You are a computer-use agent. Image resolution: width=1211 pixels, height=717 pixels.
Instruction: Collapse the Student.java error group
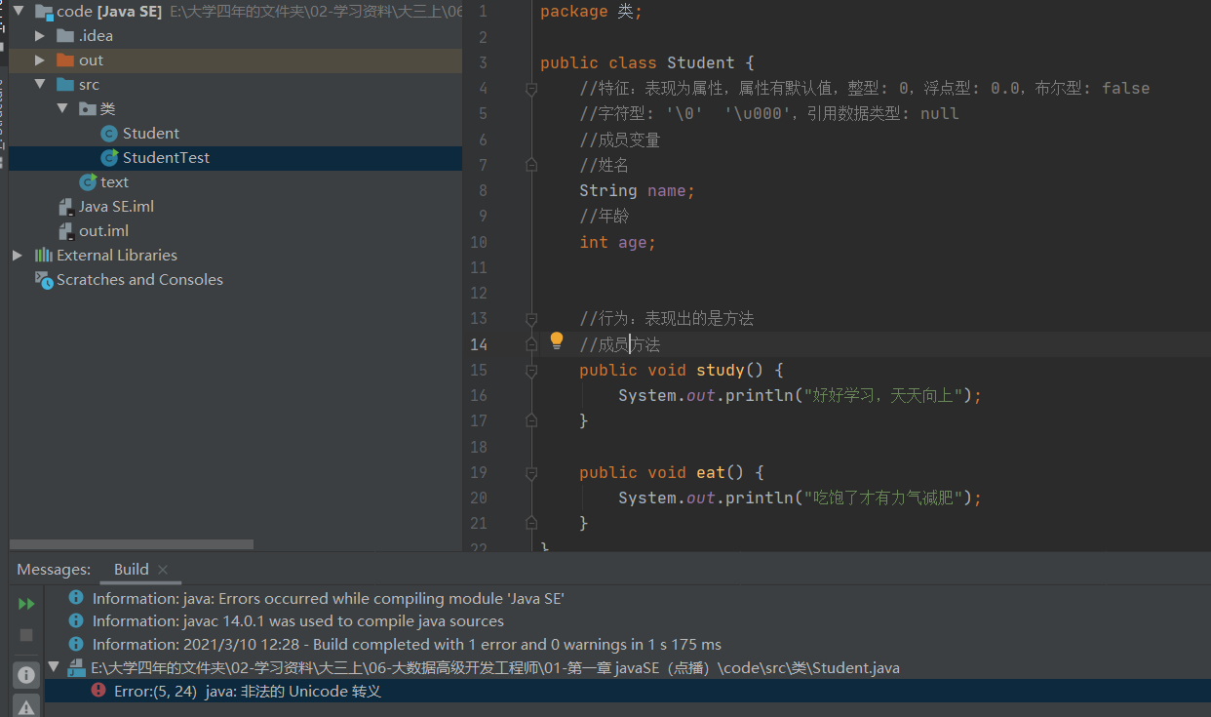pyautogui.click(x=54, y=668)
